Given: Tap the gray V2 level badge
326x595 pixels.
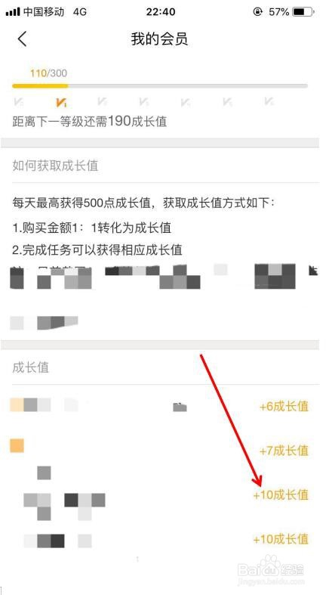Looking at the screenshot, I should point(103,102).
